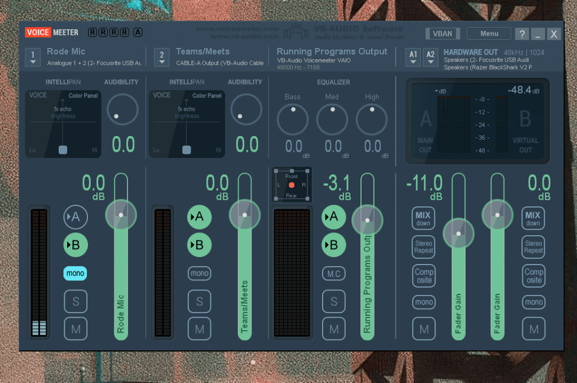Viewport: 577px width, 383px height.
Task: Click the Med equalizer knob
Action: click(x=332, y=120)
